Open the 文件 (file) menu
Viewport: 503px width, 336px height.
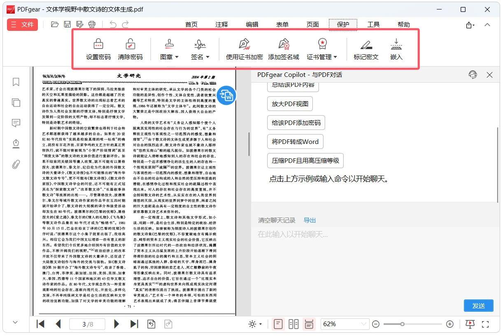tap(23, 25)
